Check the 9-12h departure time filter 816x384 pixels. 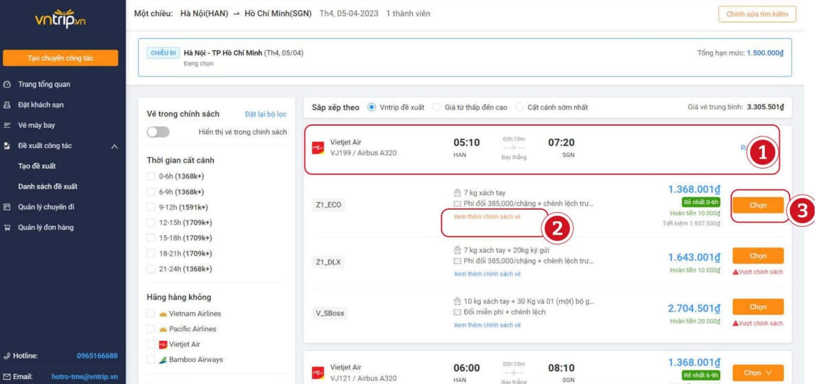151,207
